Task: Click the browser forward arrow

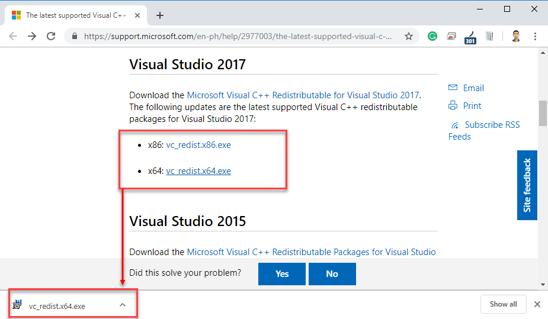Action: coord(32,36)
